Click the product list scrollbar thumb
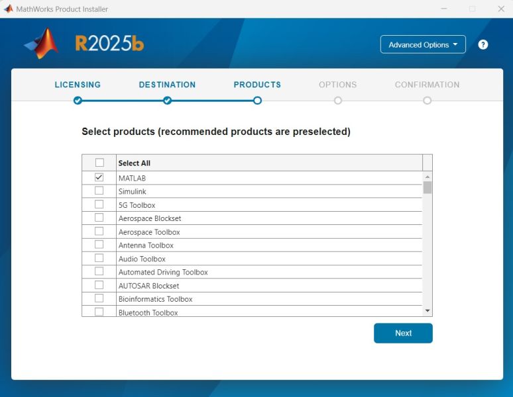This screenshot has height=397, width=513. pyautogui.click(x=427, y=187)
